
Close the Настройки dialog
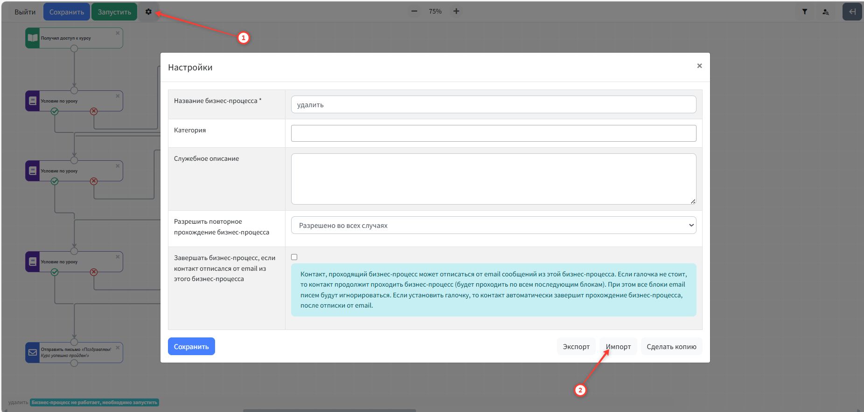[699, 66]
